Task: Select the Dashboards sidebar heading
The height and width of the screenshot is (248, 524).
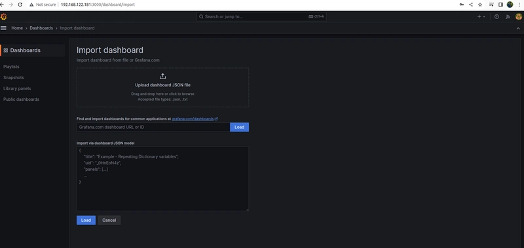Action: (x=25, y=50)
